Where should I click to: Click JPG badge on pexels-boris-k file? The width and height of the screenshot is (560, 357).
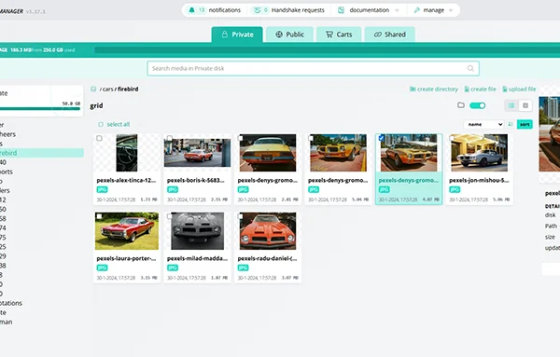pyautogui.click(x=173, y=189)
